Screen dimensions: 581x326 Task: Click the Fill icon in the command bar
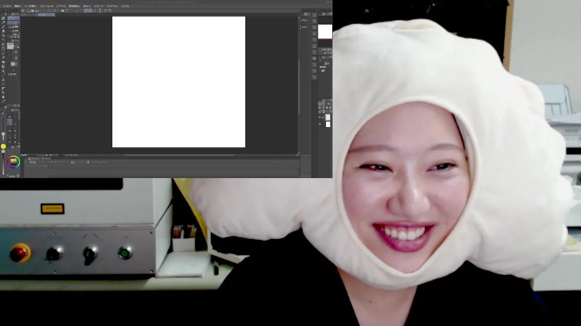(63, 10)
